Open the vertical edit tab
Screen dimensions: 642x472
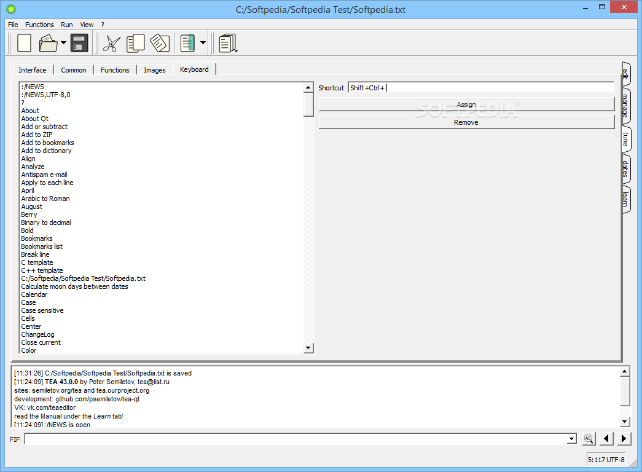point(625,74)
